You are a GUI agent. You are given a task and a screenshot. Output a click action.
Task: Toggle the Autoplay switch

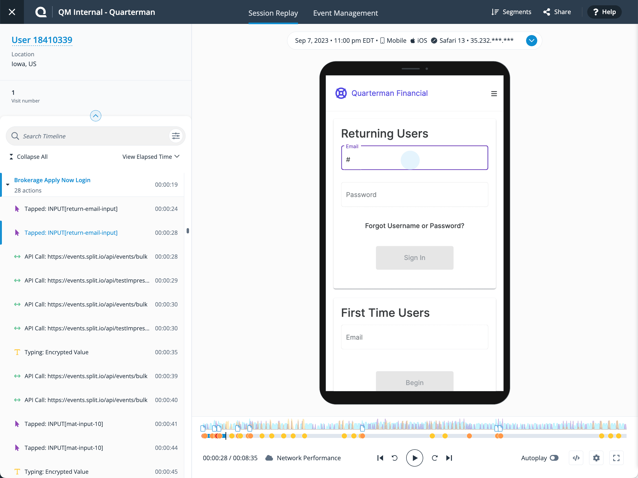coord(554,458)
